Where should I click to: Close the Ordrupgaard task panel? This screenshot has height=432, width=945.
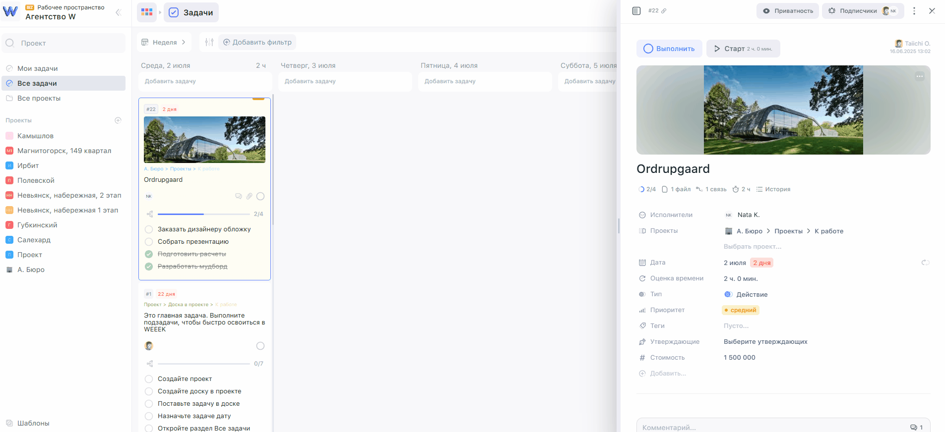(932, 11)
